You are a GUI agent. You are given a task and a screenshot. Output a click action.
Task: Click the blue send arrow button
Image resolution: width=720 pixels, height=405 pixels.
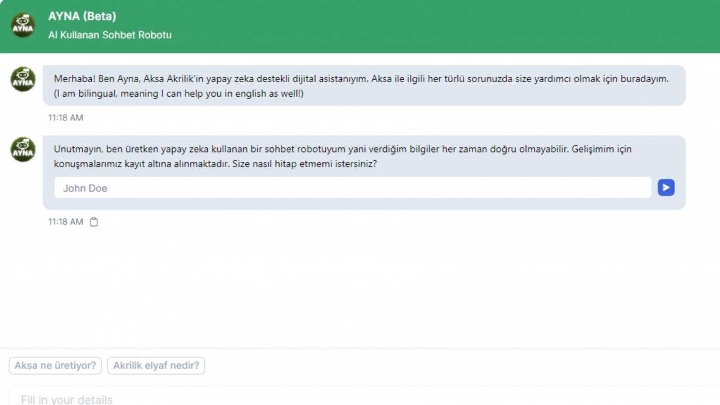[666, 188]
